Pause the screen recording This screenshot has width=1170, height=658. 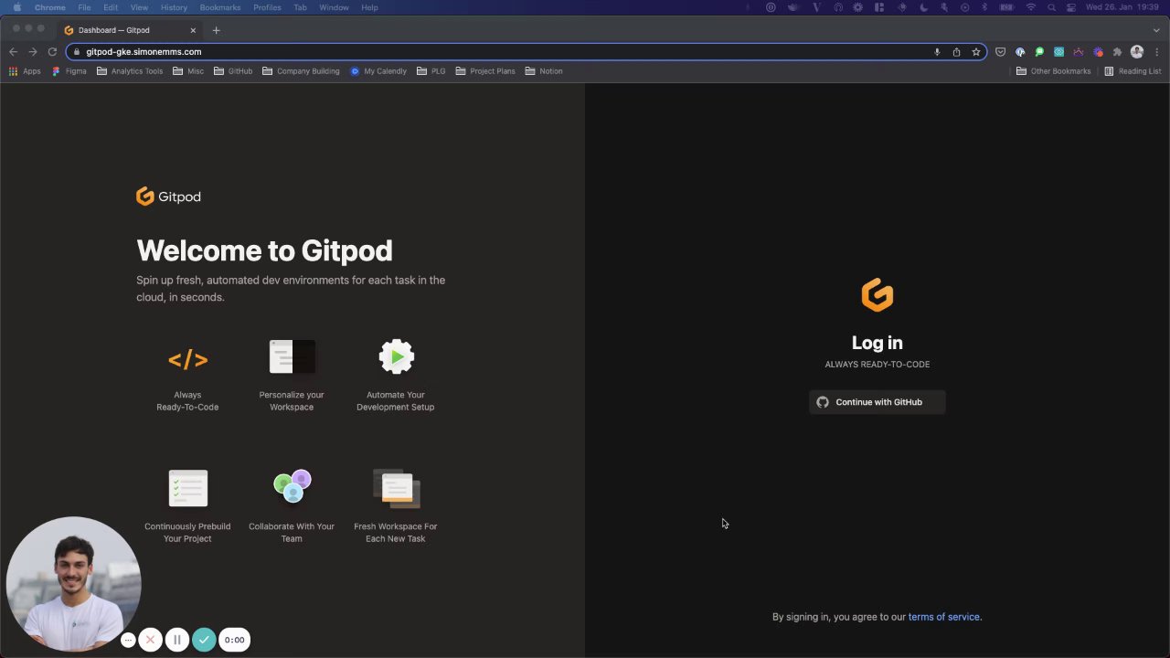[x=177, y=640]
